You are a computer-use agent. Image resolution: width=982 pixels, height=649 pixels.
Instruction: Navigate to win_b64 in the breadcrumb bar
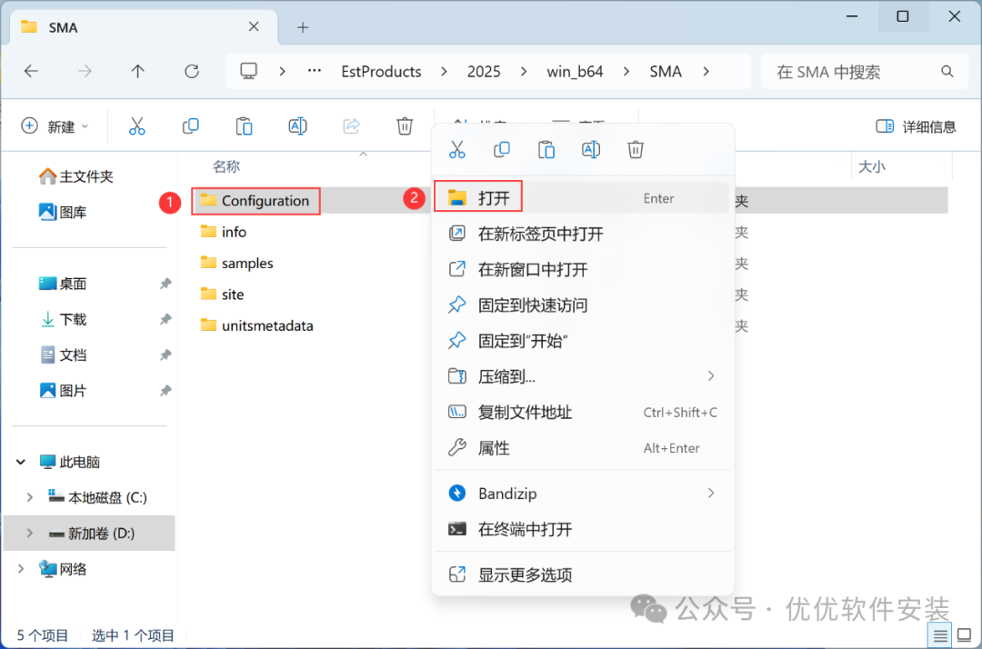click(x=575, y=71)
